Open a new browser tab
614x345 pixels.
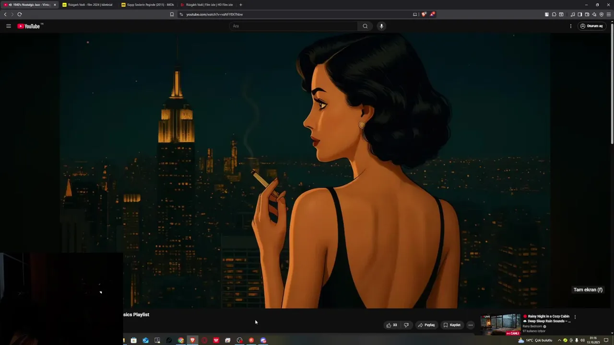click(241, 5)
